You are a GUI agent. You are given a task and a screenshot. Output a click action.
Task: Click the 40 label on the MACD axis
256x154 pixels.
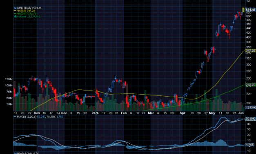pos(249,124)
